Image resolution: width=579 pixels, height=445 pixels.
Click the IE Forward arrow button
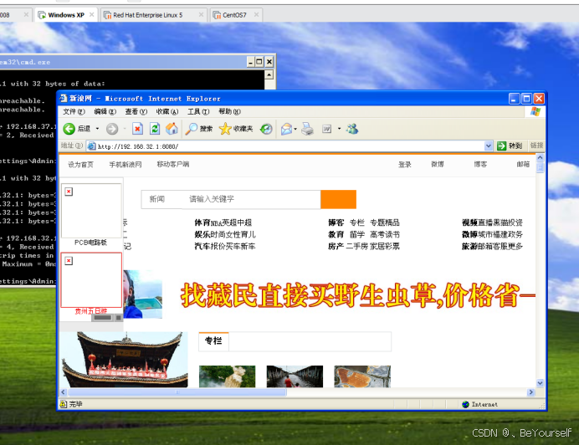point(112,129)
